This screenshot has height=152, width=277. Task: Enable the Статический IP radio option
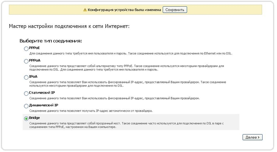(x=26, y=94)
